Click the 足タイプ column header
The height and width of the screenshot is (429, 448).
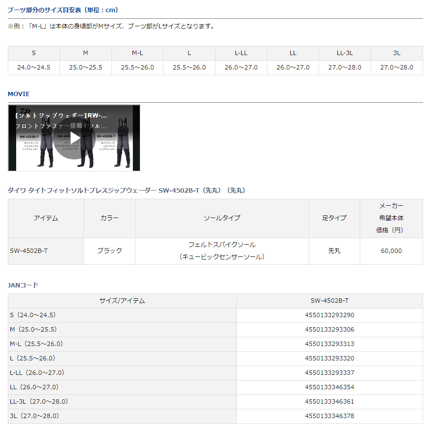334,218
